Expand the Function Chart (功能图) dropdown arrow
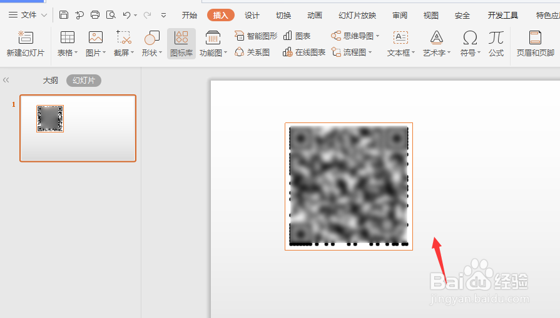560x318 pixels. click(x=226, y=52)
